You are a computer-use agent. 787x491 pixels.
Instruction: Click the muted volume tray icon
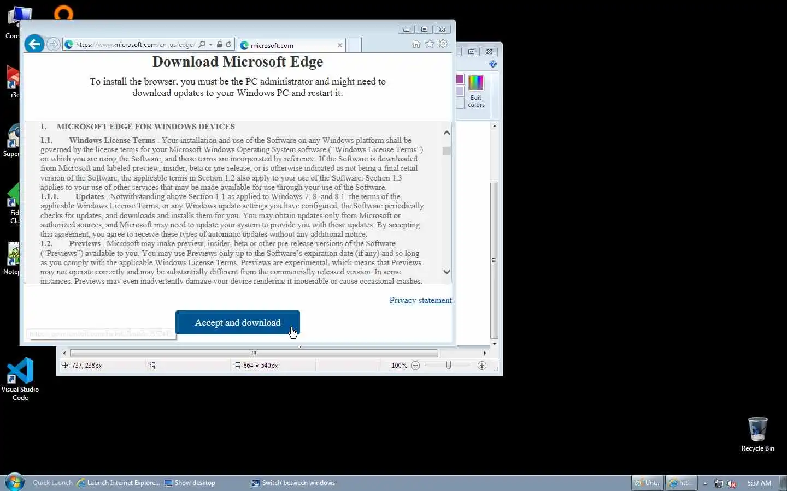pos(732,483)
